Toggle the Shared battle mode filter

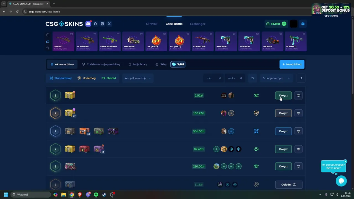coord(109,78)
